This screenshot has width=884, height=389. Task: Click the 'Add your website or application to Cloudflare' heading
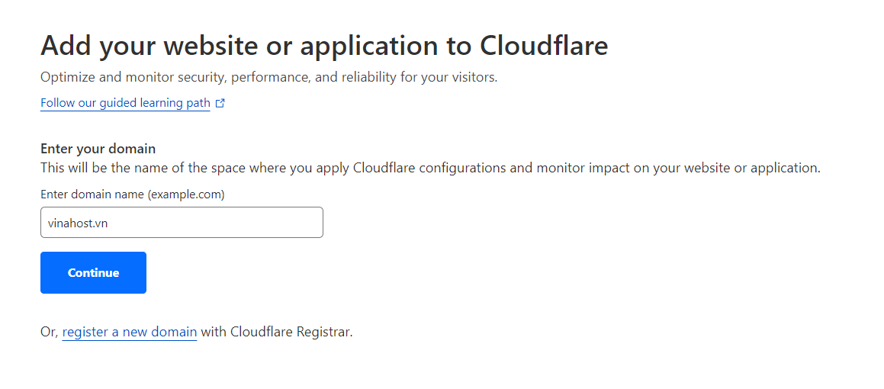[x=324, y=46]
